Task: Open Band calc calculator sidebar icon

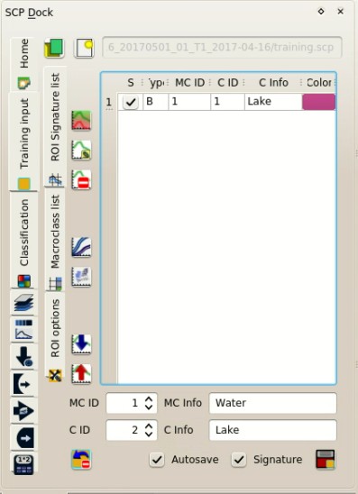Action: point(23,464)
